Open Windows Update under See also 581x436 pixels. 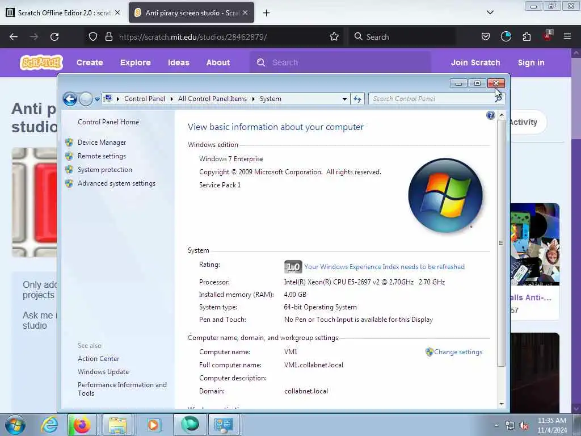(103, 371)
